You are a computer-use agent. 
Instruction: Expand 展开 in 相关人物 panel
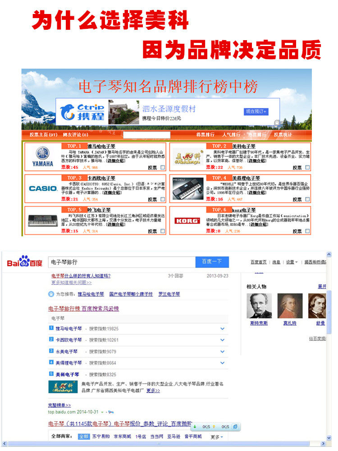[x=322, y=286]
